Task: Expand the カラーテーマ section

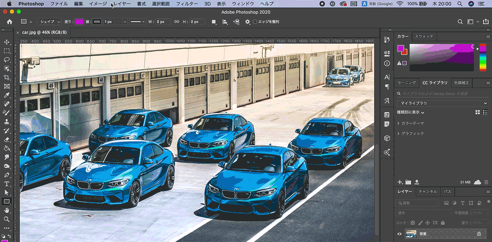Action: click(399, 123)
